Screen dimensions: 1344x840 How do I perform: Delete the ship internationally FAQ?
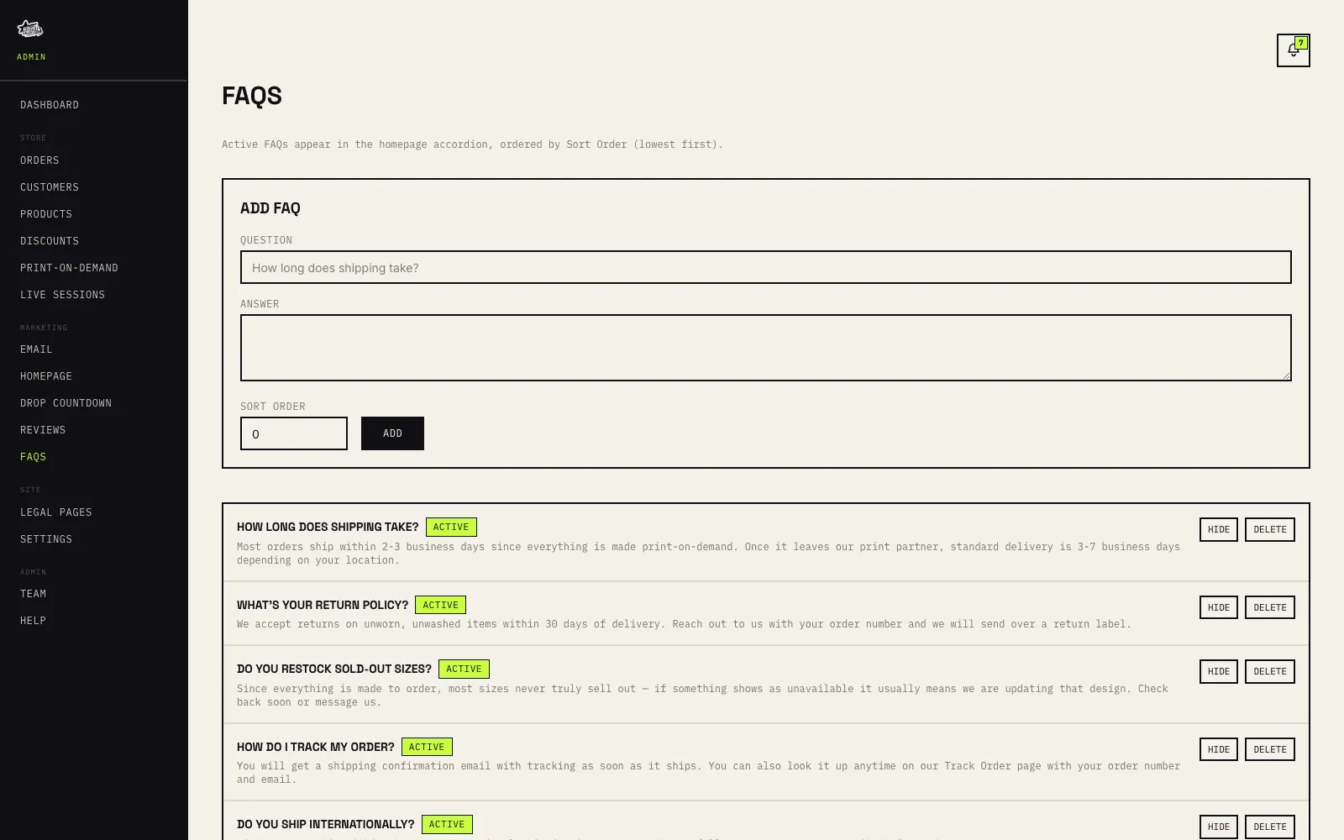point(1269,827)
